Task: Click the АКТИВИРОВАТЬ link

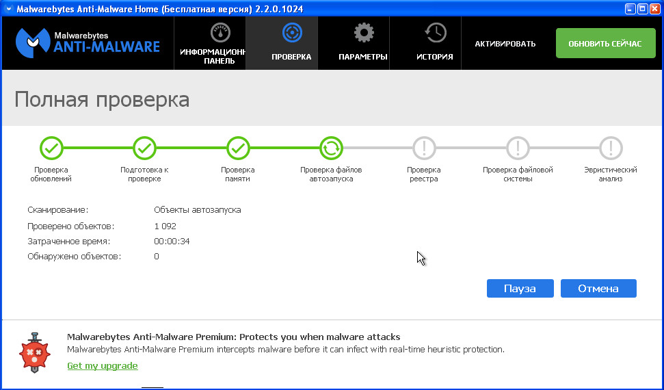Action: (505, 44)
